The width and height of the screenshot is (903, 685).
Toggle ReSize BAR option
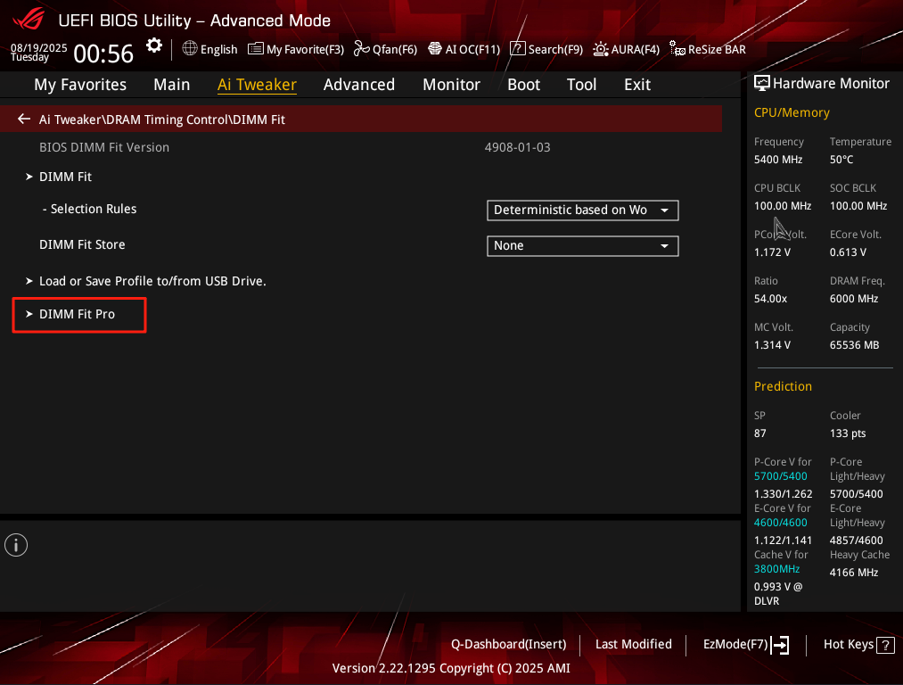(717, 50)
